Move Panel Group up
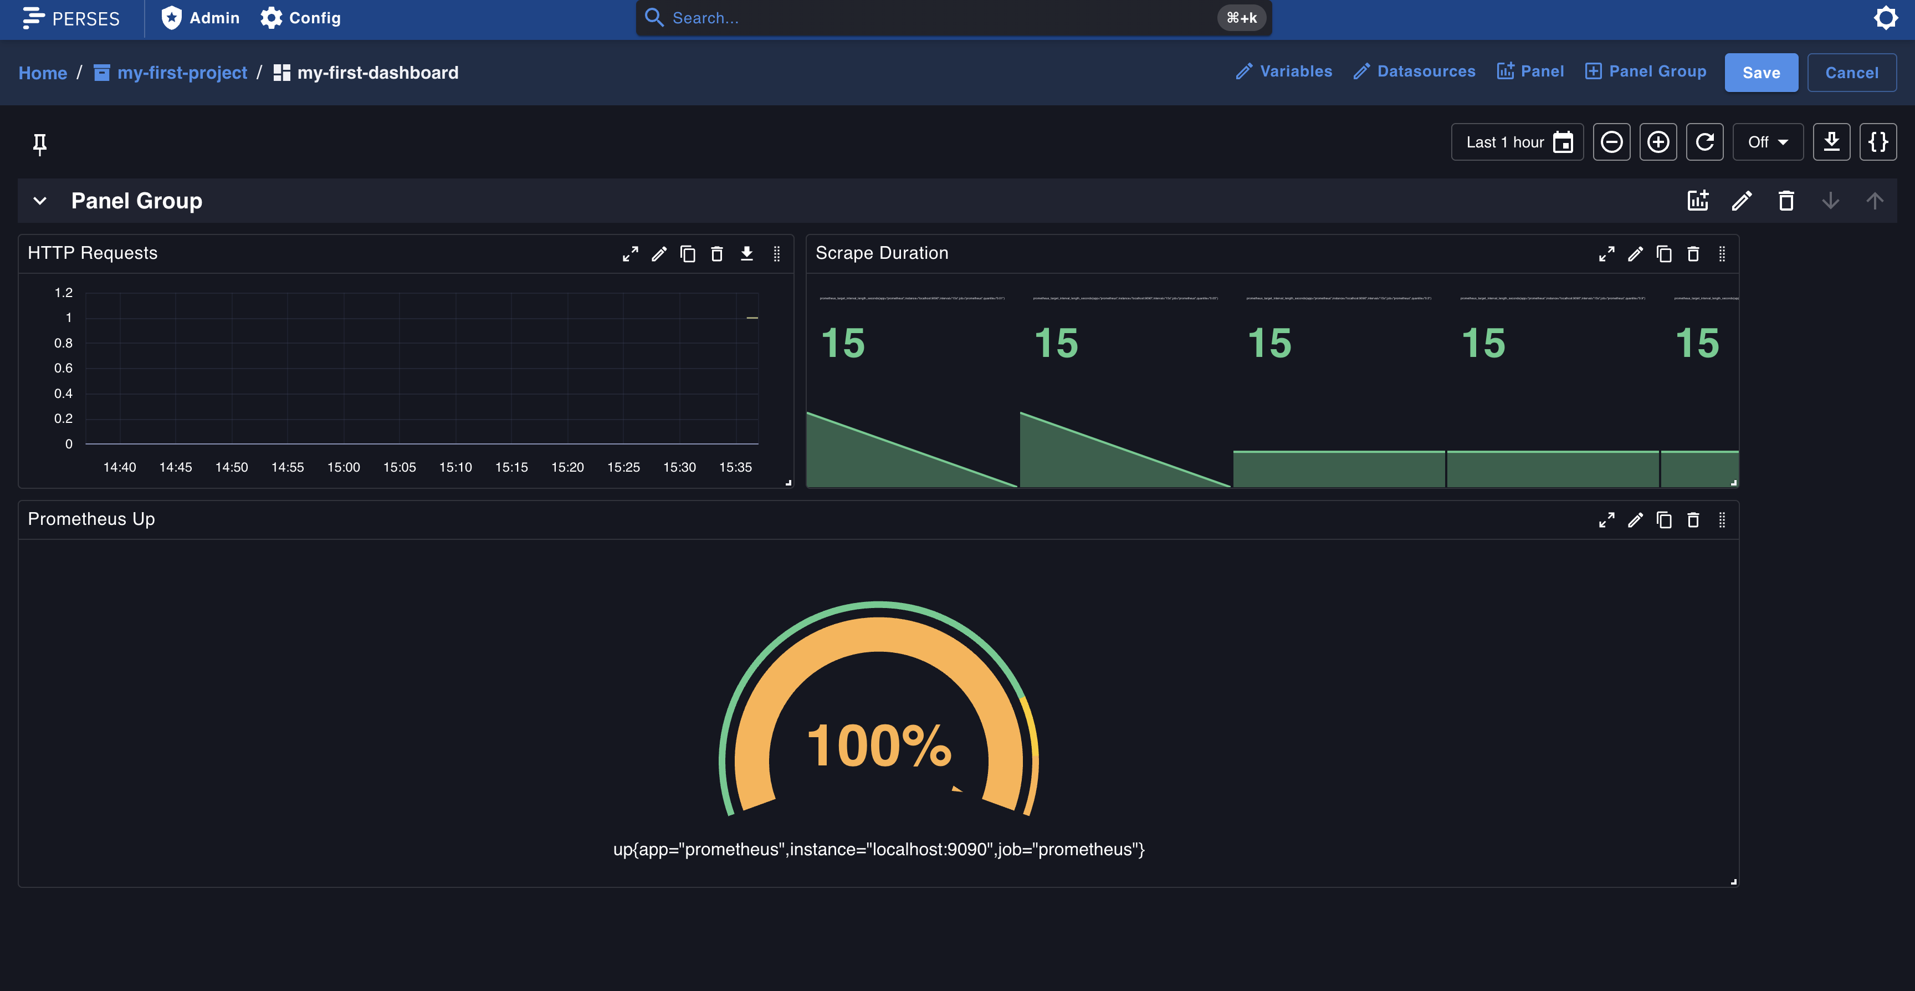Viewport: 1915px width, 991px height. 1875,201
